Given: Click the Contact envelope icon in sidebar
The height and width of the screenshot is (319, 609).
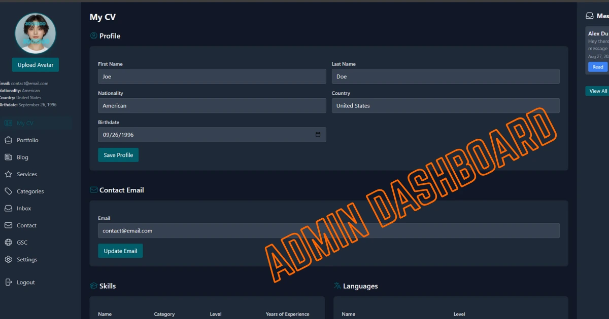Looking at the screenshot, I should 8,225.
